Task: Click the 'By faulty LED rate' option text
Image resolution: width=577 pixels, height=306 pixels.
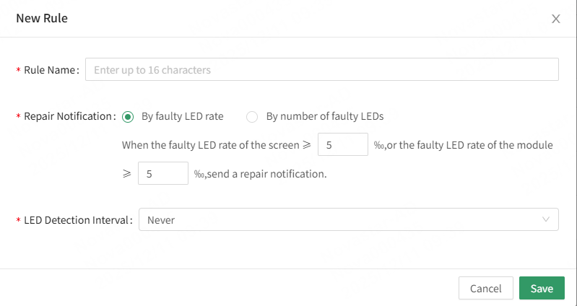Action: point(182,116)
